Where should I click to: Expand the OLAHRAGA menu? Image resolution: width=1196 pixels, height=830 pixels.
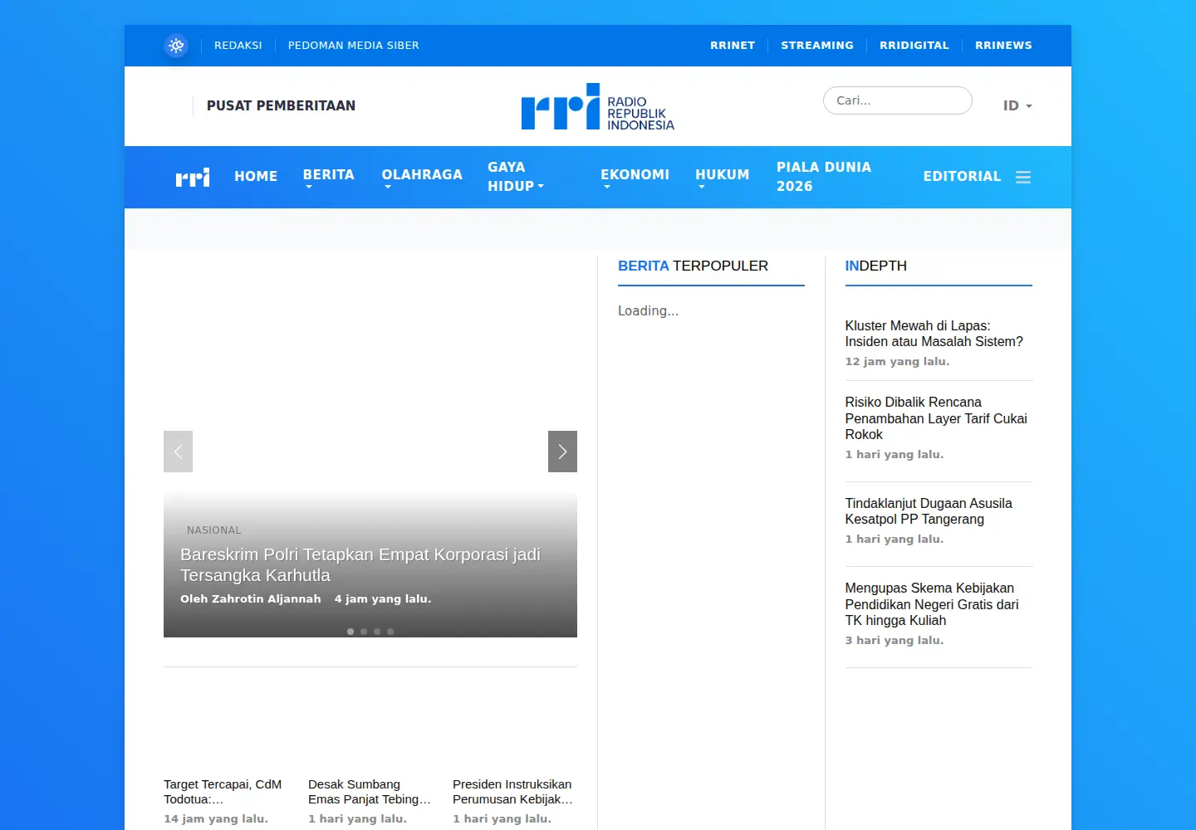click(422, 178)
